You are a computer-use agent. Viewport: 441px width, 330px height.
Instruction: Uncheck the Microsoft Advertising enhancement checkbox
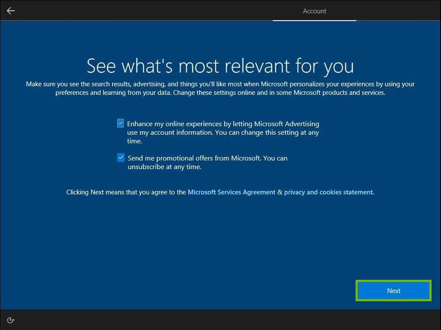click(x=120, y=123)
